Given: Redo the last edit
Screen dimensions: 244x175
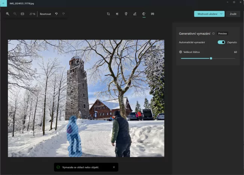Looking at the screenshot, I should 63,14.
